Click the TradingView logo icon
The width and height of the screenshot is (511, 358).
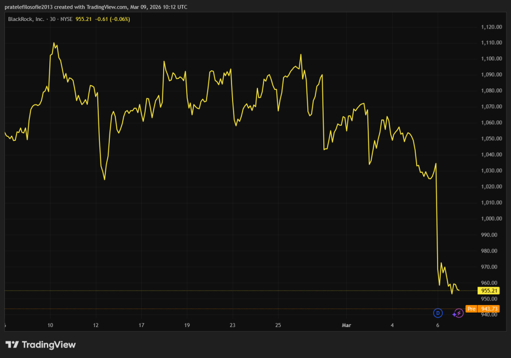12,345
